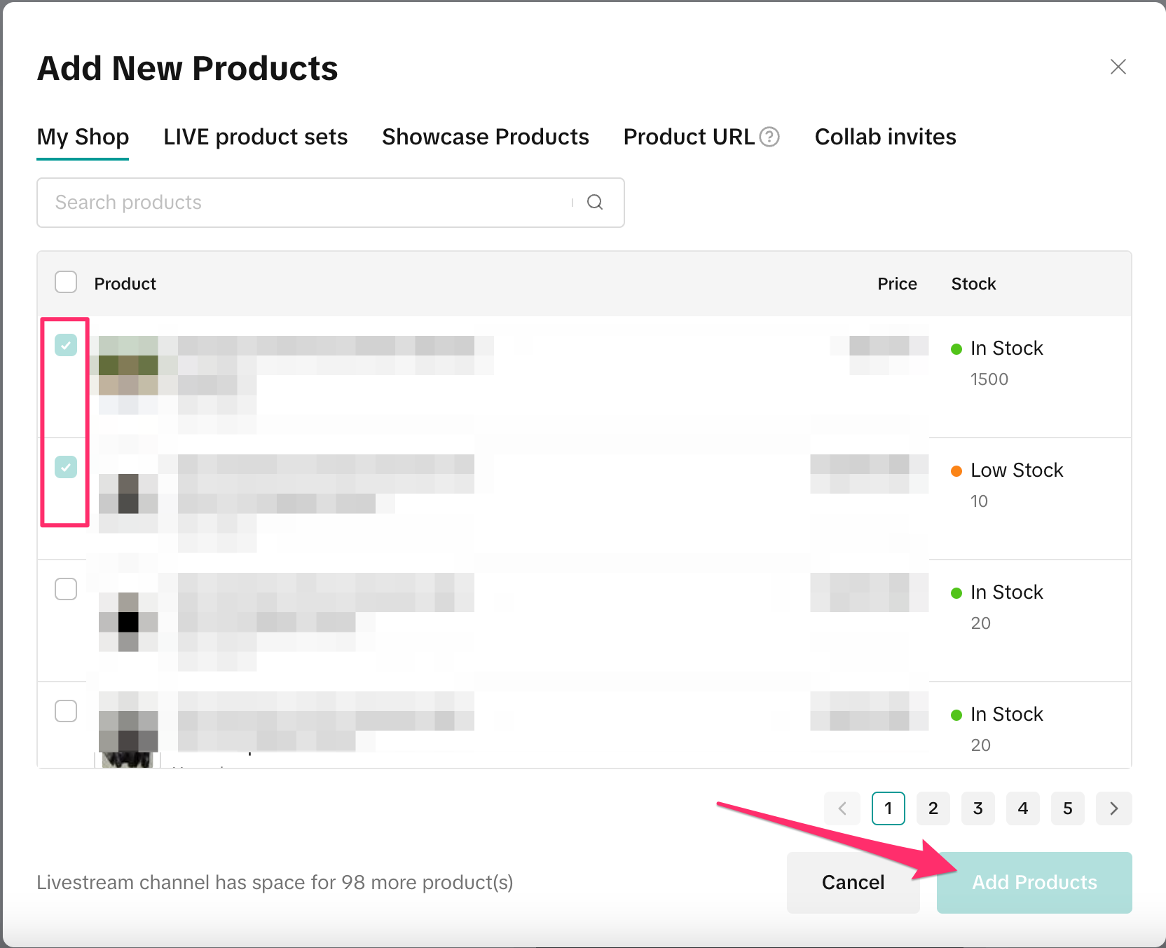Toggle the select-all products checkbox

(66, 283)
